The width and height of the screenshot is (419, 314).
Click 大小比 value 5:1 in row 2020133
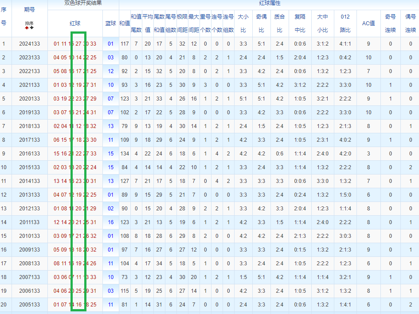243,99
